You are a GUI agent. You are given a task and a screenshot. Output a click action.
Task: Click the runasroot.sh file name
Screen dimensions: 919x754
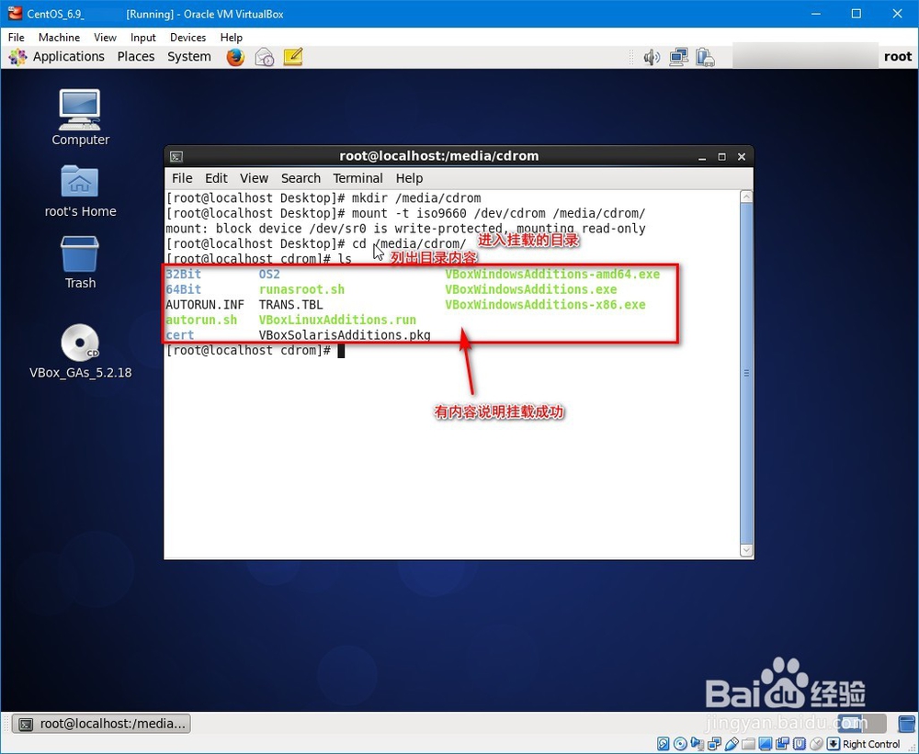301,289
